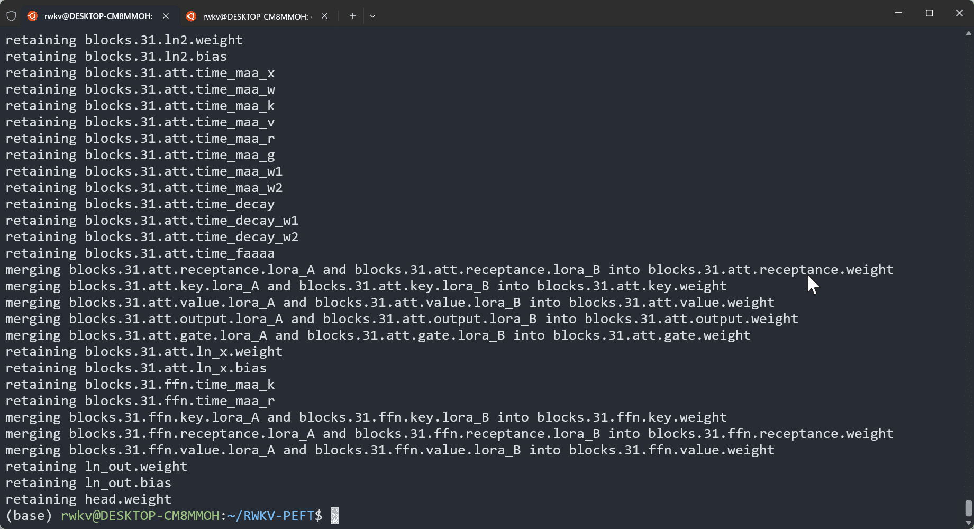The width and height of the screenshot is (974, 529).
Task: Click the Ubuntu icon on the first tab
Action: point(32,16)
